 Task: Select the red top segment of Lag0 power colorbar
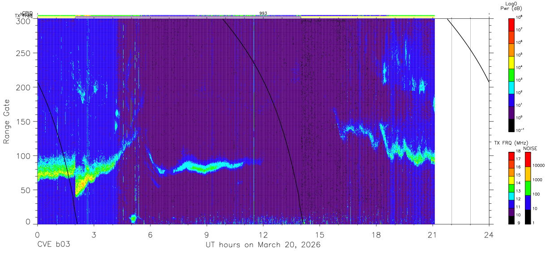pos(511,24)
